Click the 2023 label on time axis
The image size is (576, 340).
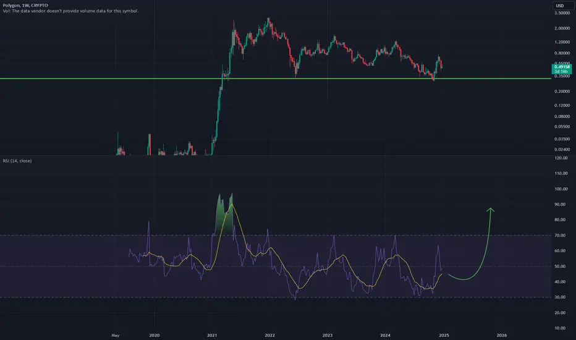328,335
